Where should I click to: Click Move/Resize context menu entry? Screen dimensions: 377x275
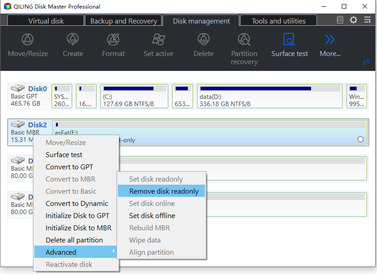coord(76,143)
